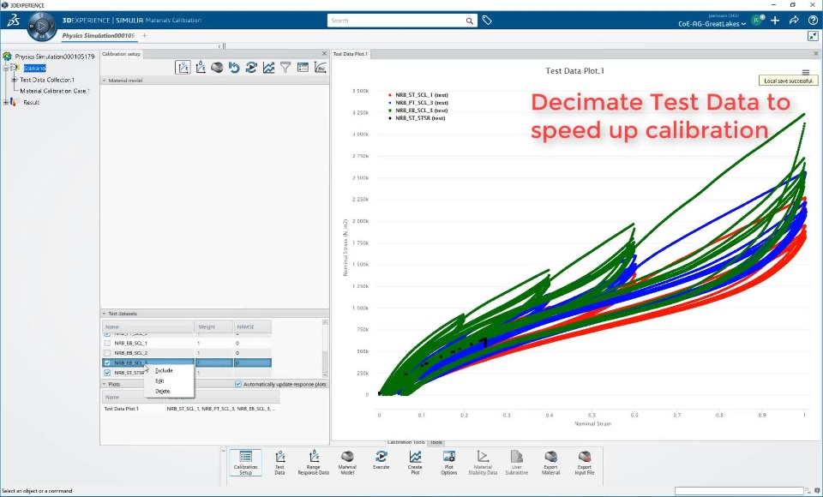Toggle NRB_PT_SCL_3 (test) legend entry
This screenshot has width=823, height=497.
point(418,103)
